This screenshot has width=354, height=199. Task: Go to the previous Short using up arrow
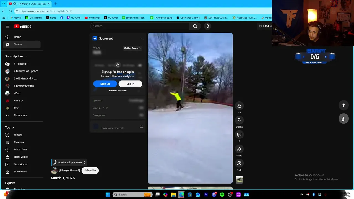(x=343, y=105)
